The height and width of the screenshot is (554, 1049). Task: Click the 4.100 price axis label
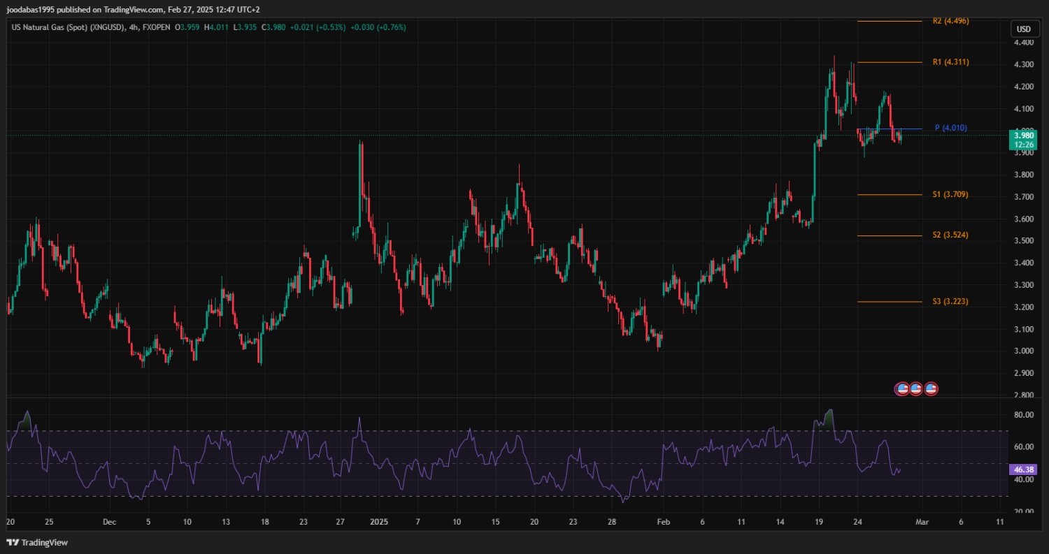tap(1023, 109)
